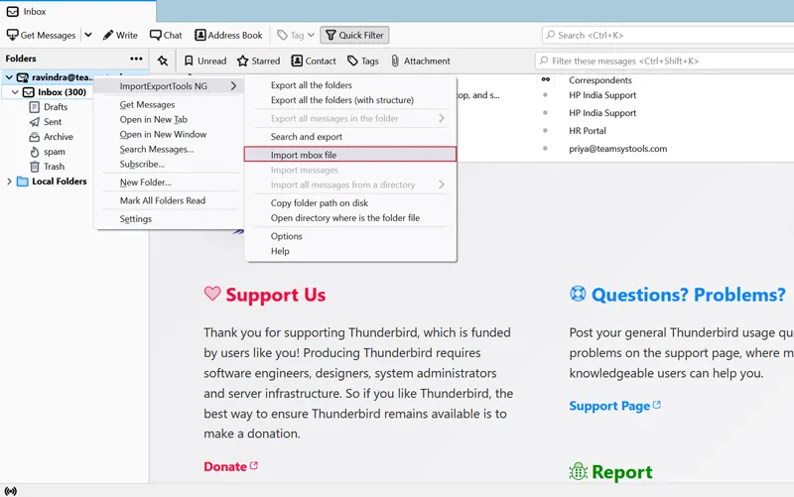The width and height of the screenshot is (794, 497).
Task: Filter messages by Tags
Action: coord(363,61)
